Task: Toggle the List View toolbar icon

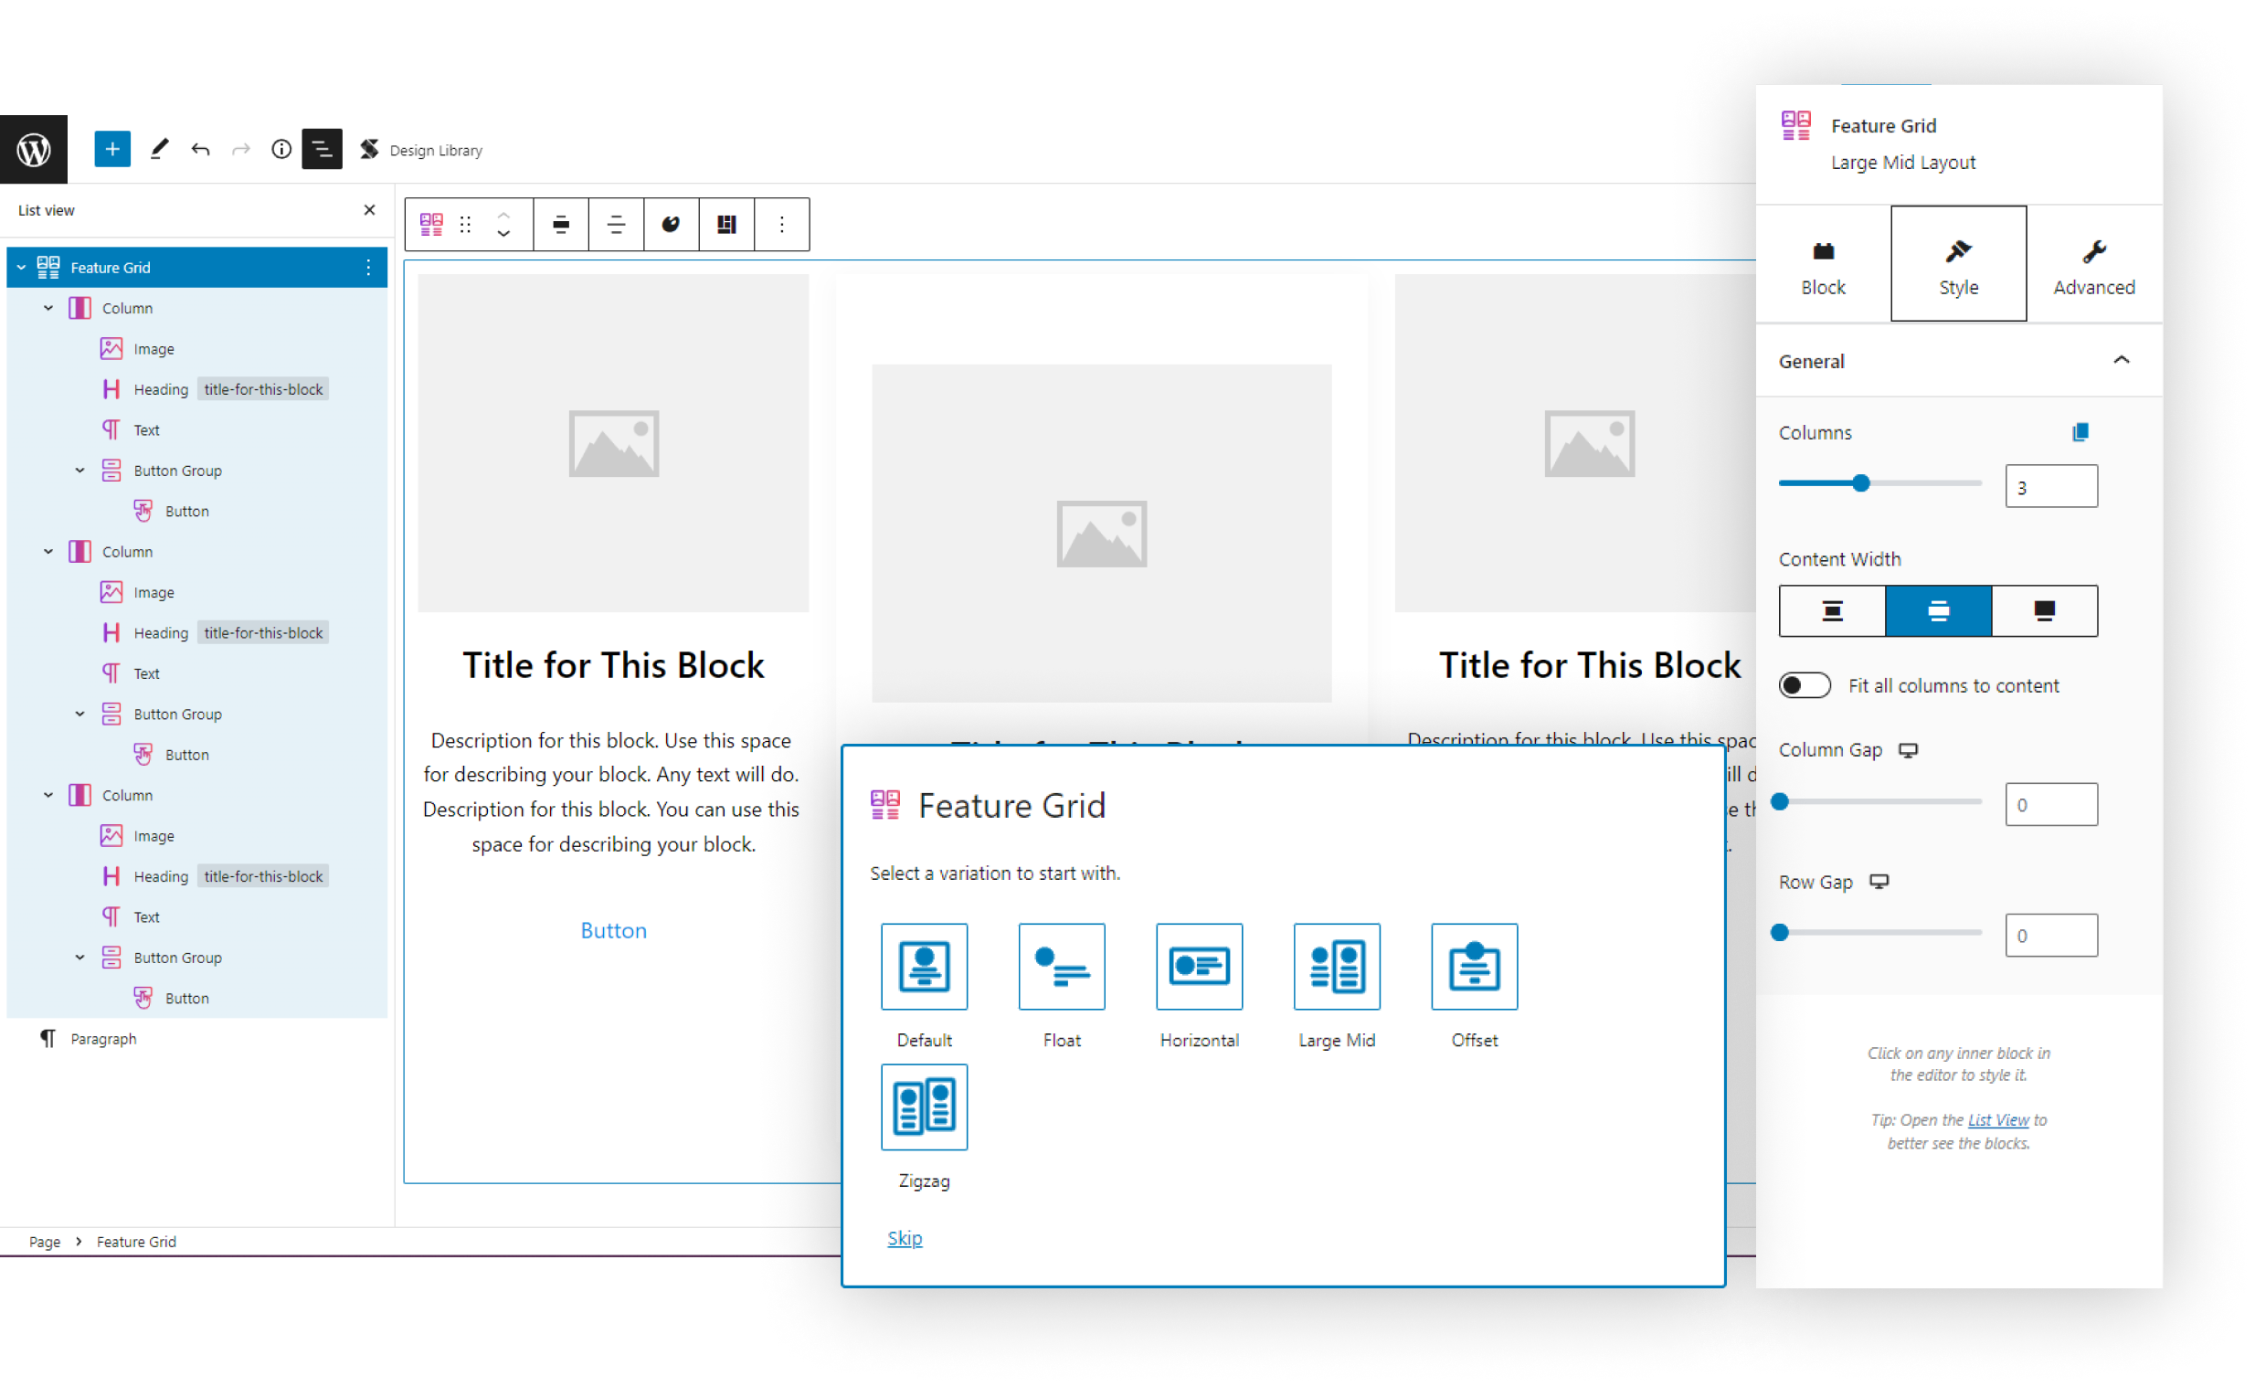Action: point(322,150)
